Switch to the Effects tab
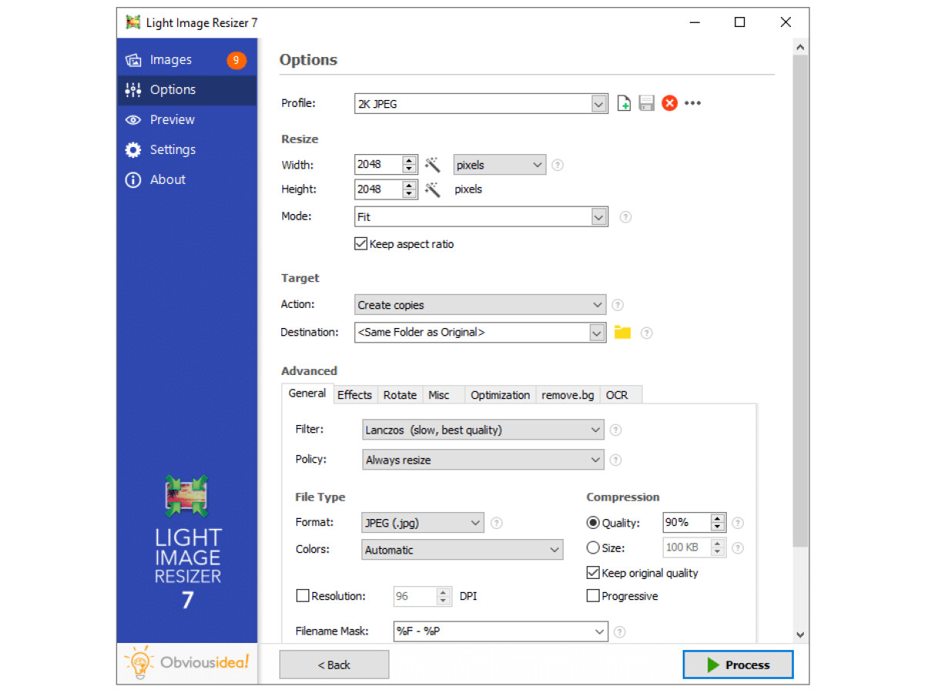Screen dimensions: 925x693 pyautogui.click(x=355, y=395)
